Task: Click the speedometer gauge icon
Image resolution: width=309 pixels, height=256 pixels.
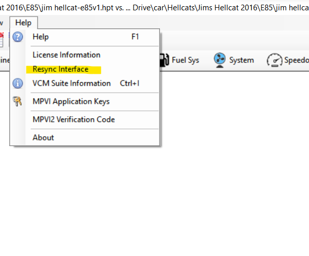Action: [x=274, y=60]
